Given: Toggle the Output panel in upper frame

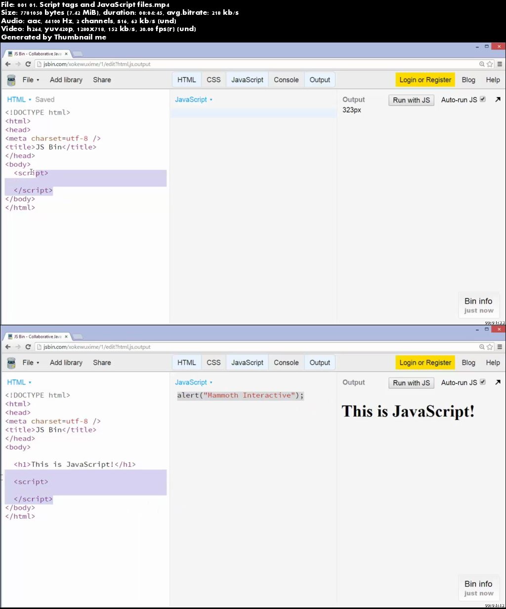Looking at the screenshot, I should pos(320,80).
